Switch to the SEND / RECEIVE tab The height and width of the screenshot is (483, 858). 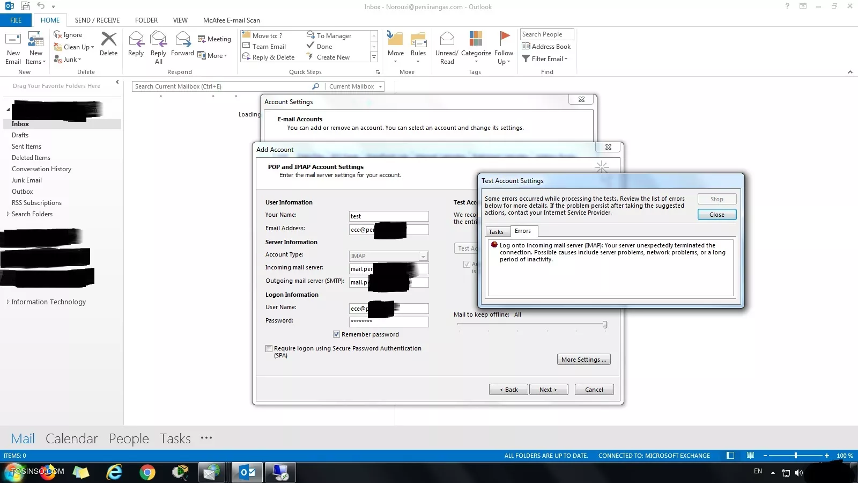click(x=97, y=20)
